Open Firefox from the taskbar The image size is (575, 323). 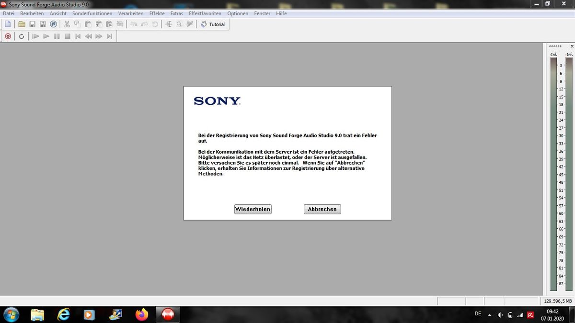[142, 315]
